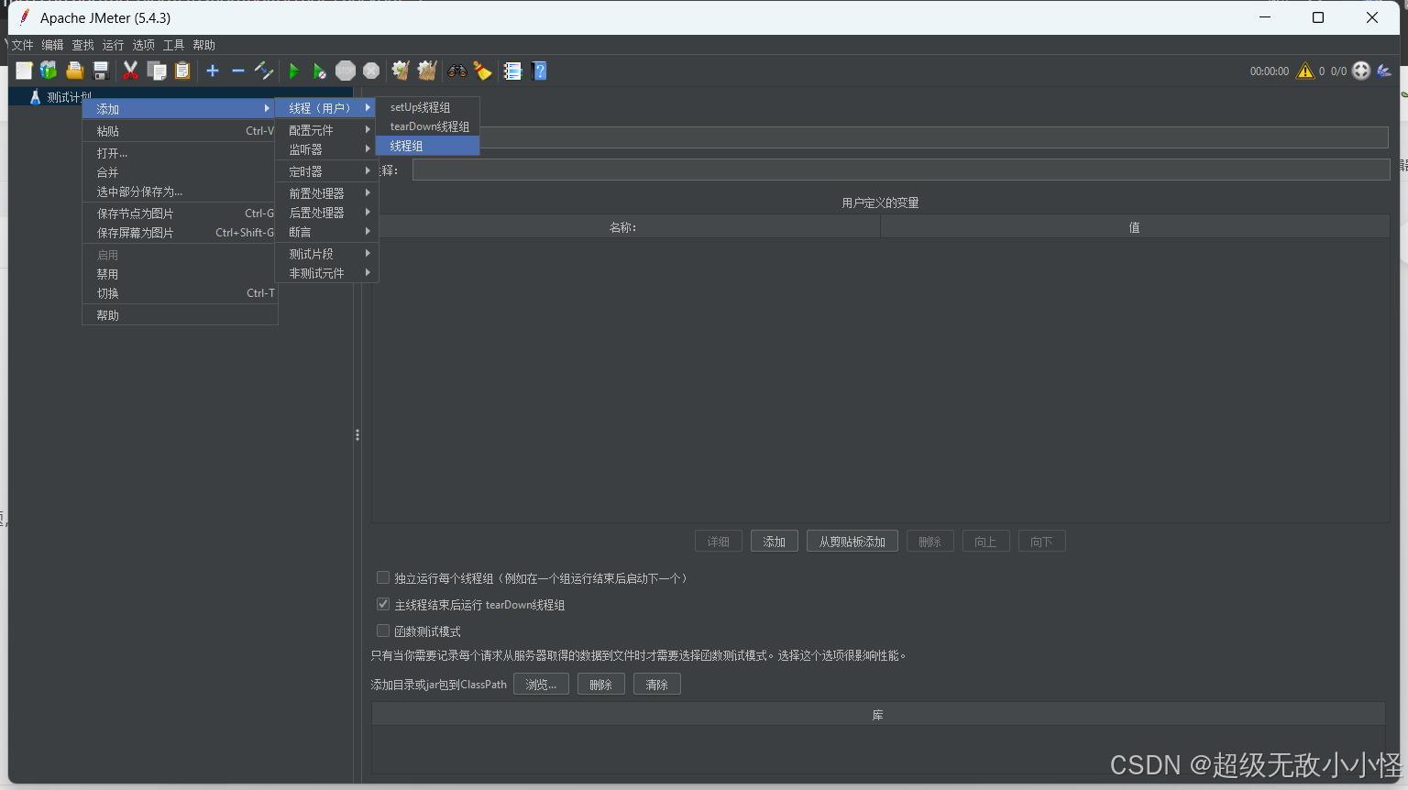Viewport: 1408px width, 790px height.
Task: Click 清除 button for ClassPath
Action: coord(657,685)
